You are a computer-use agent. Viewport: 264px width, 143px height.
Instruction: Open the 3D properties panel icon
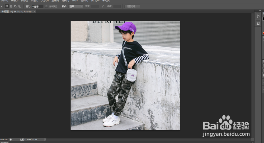pyautogui.click(x=258, y=23)
